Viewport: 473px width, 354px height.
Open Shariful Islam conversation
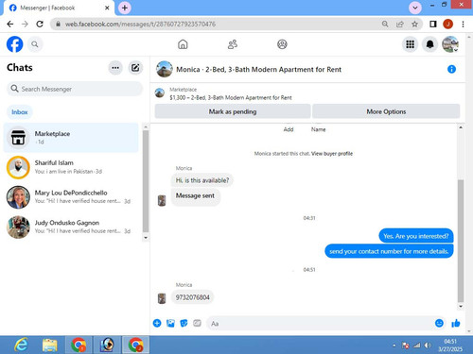point(71,167)
